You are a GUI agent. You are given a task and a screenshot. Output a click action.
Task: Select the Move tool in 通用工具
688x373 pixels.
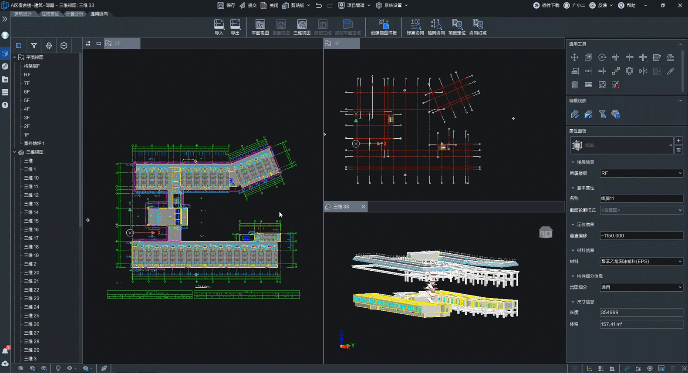(575, 57)
